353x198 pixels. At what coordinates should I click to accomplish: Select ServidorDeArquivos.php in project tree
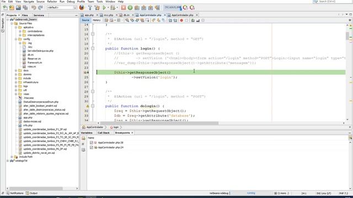(x=40, y=51)
